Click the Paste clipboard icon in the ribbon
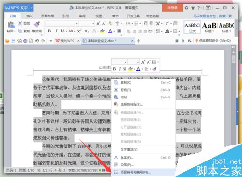242x177 pixels. (11, 25)
